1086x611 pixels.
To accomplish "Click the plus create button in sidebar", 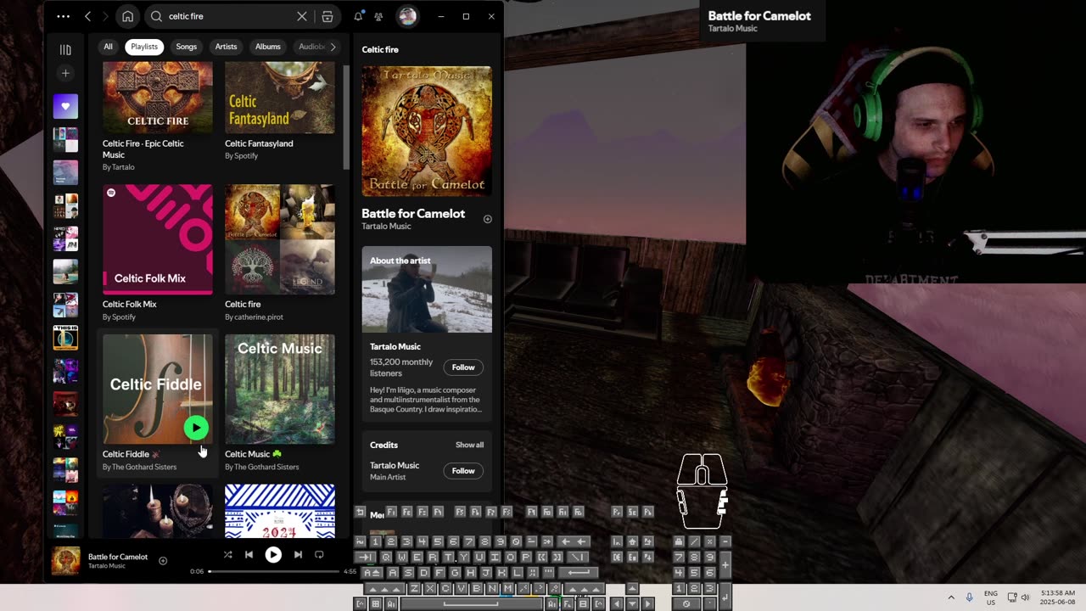I will point(65,73).
